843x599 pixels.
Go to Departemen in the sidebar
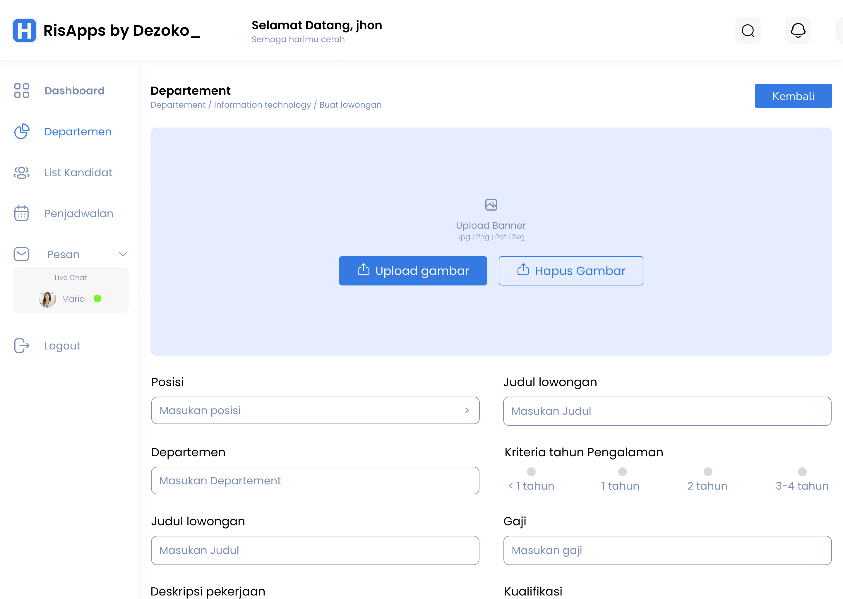78,132
